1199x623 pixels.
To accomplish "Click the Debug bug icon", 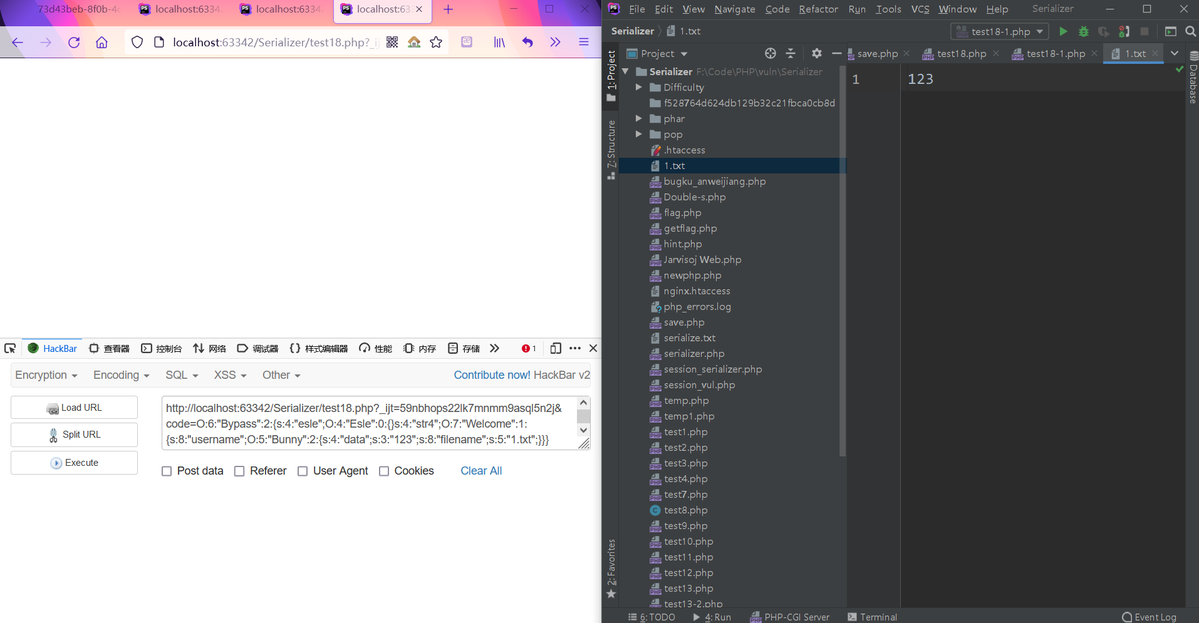I will click(x=1084, y=31).
